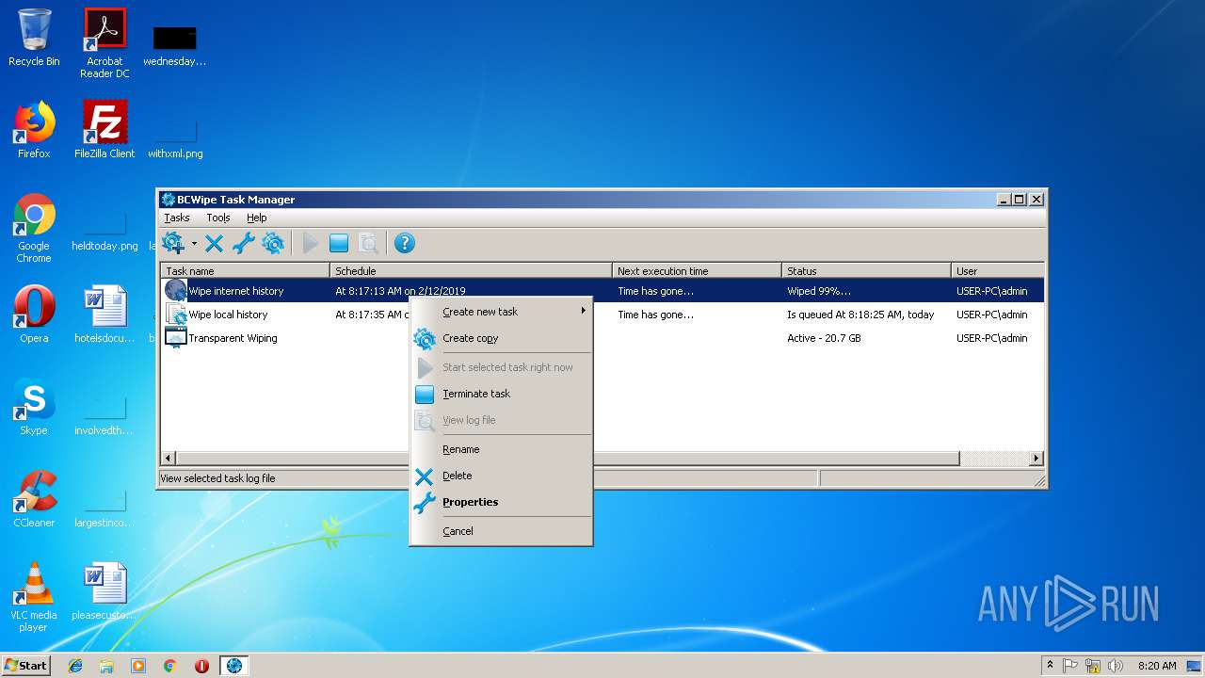Open Skype desktop icon
The image size is (1205, 678).
[34, 407]
